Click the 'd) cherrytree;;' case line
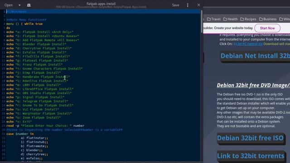 coord(34,154)
